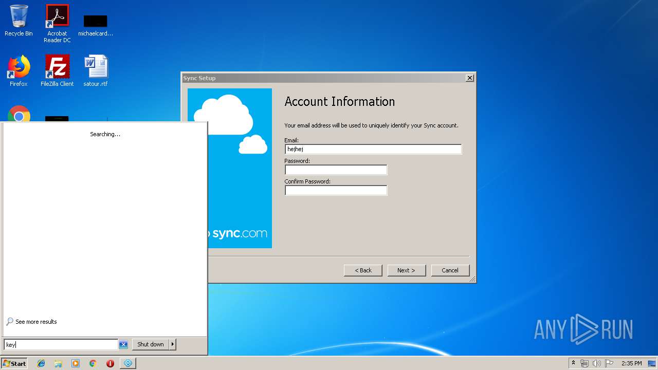Click the Start button

tap(14, 363)
